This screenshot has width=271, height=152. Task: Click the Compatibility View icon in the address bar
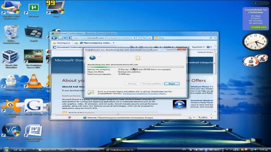139,38
